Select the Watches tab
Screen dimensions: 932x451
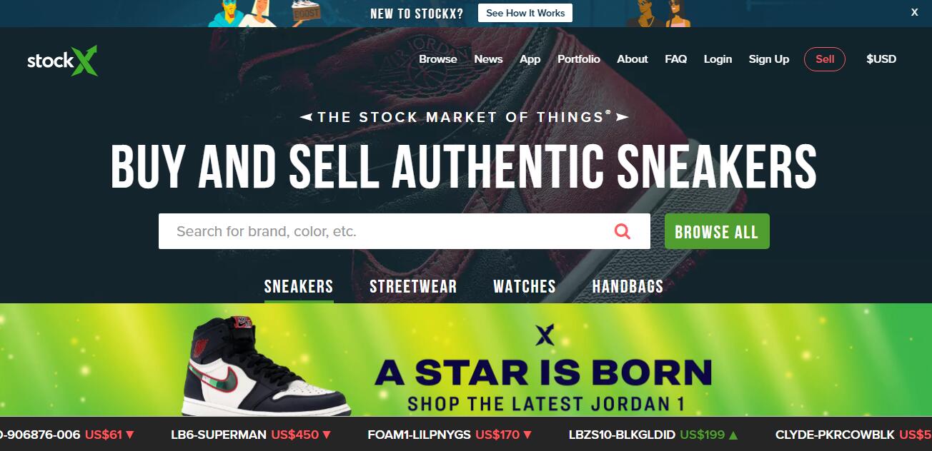click(x=525, y=287)
